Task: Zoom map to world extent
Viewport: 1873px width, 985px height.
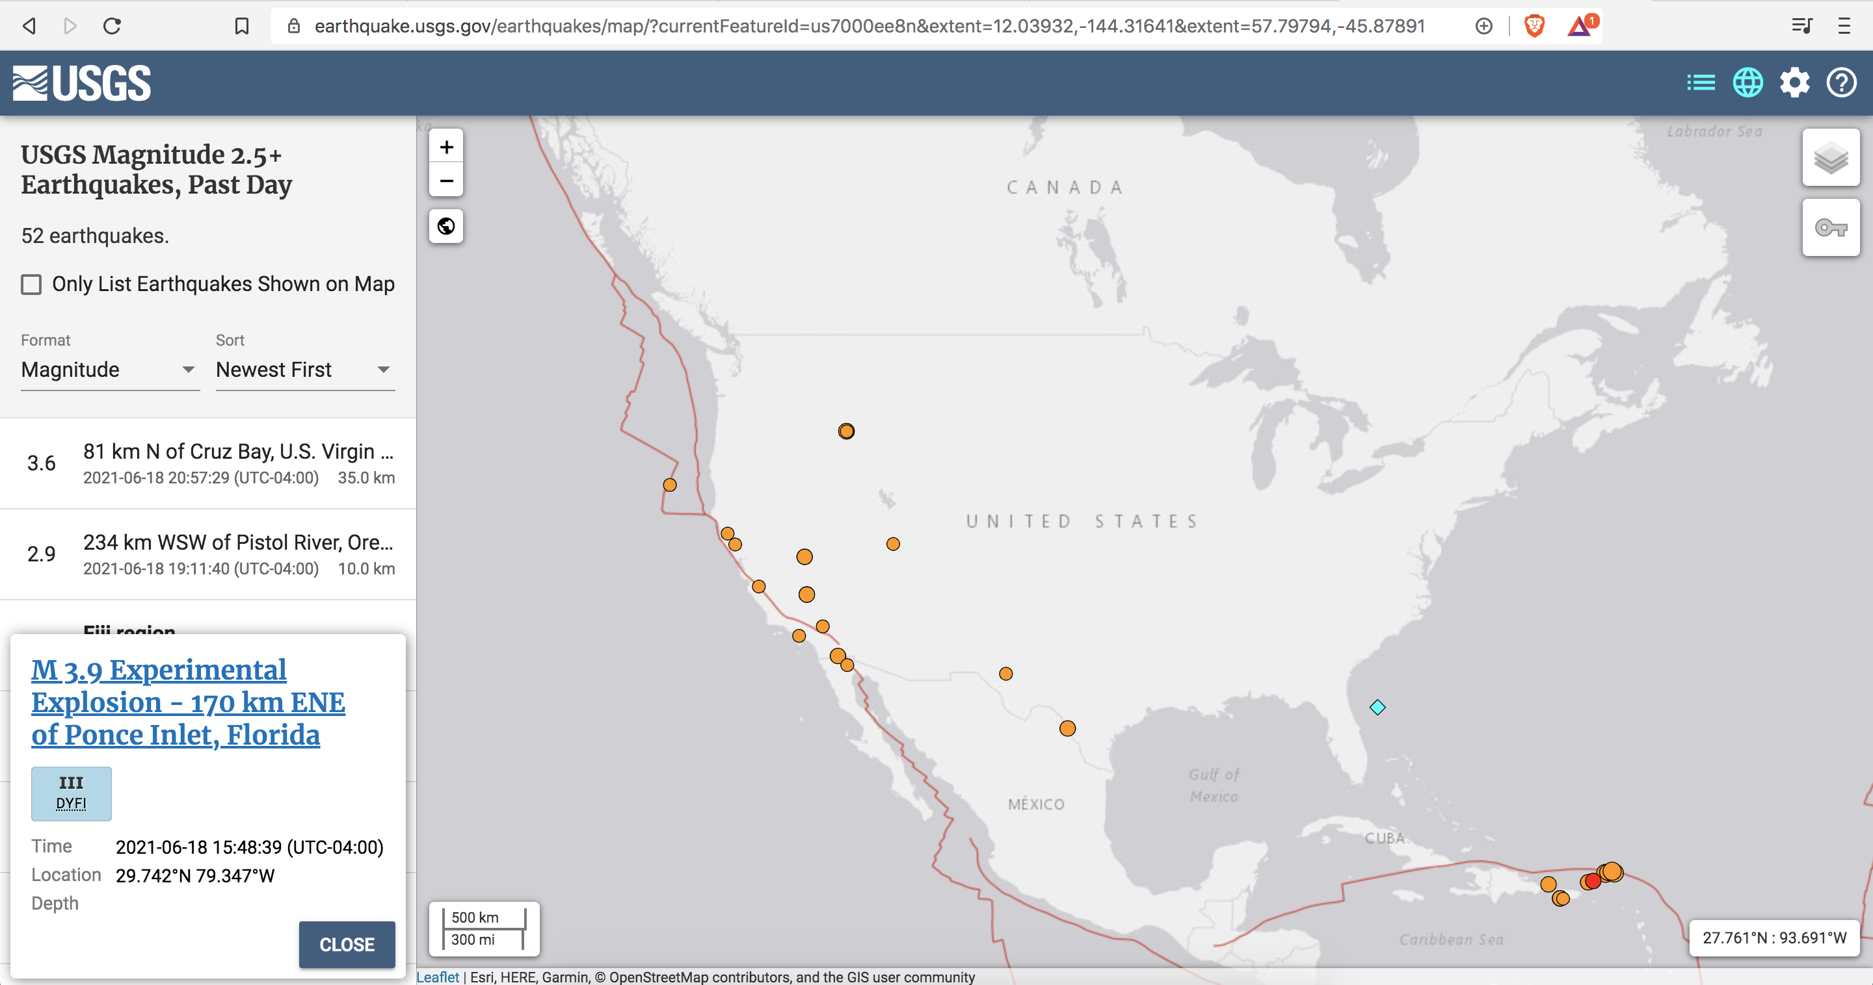Action: click(446, 227)
